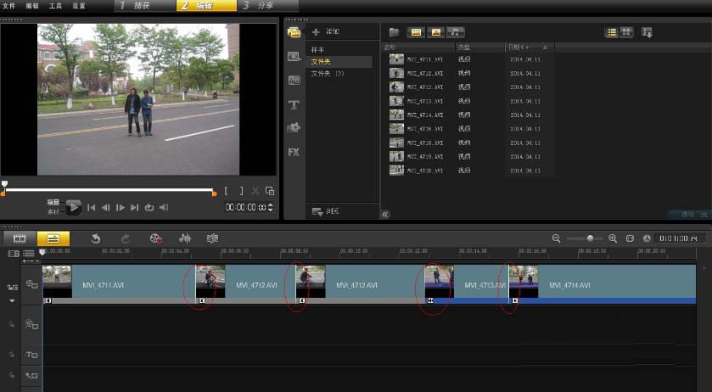
Task: Jump to preview start with Home button
Action: click(92, 208)
